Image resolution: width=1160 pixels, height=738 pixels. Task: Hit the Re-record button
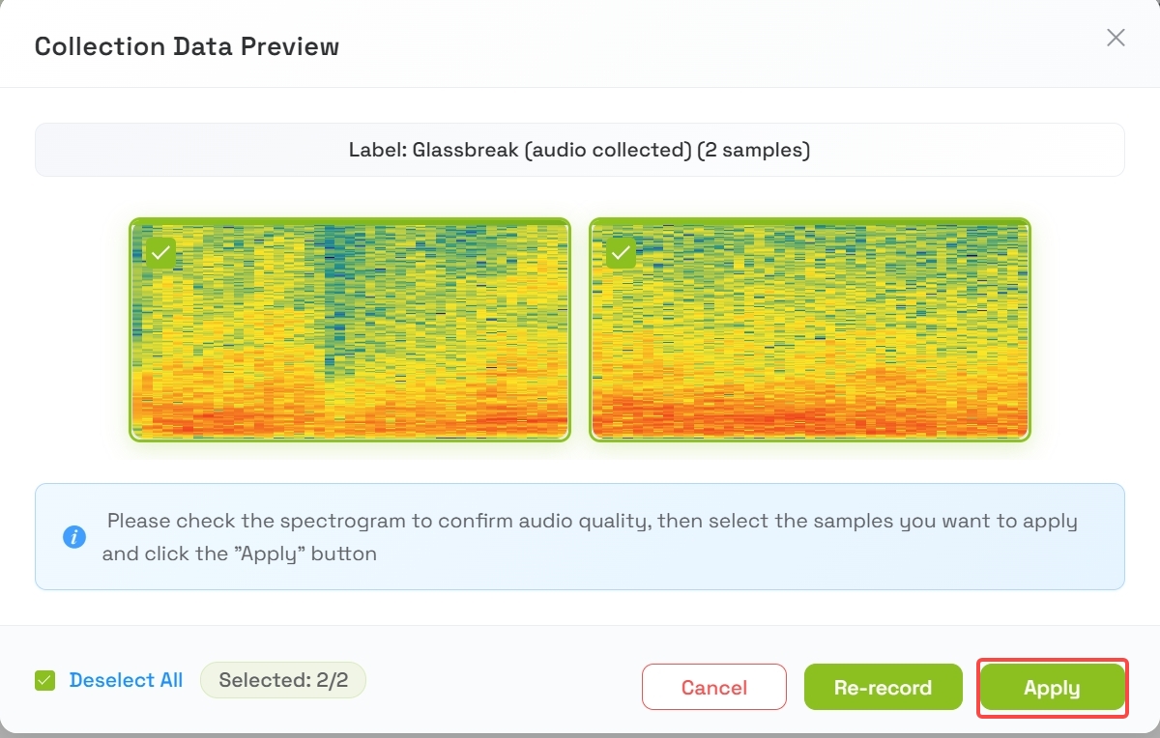click(883, 688)
